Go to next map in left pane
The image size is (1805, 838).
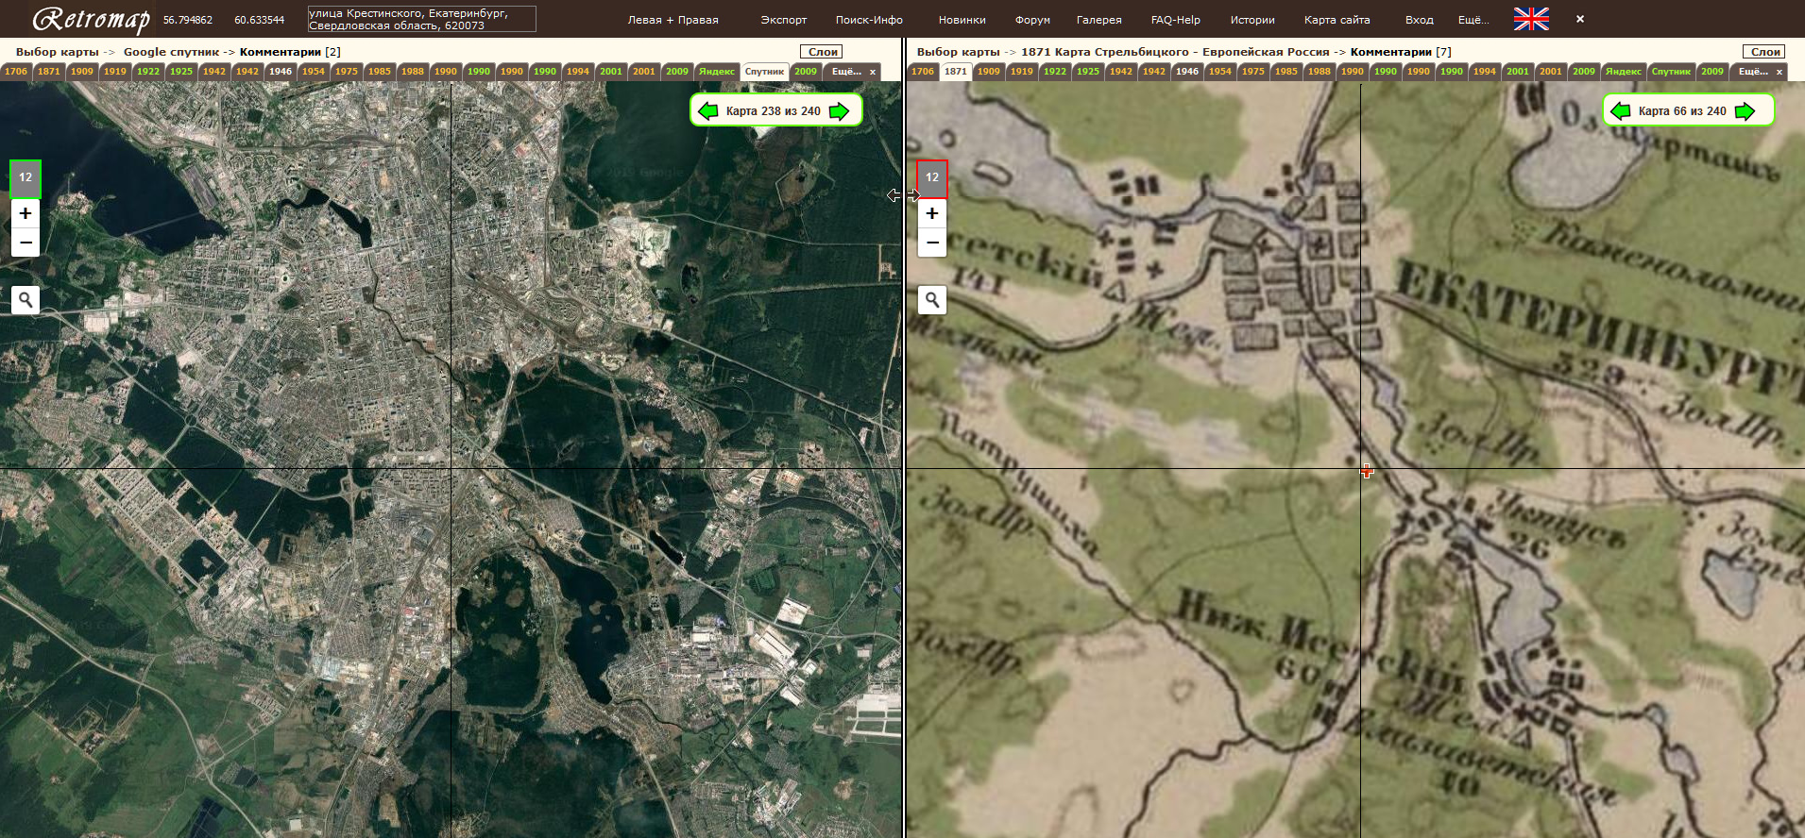(x=839, y=111)
